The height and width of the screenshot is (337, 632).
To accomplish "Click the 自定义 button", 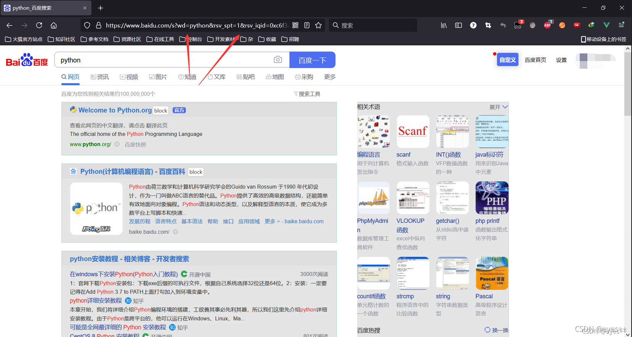I will tap(508, 60).
